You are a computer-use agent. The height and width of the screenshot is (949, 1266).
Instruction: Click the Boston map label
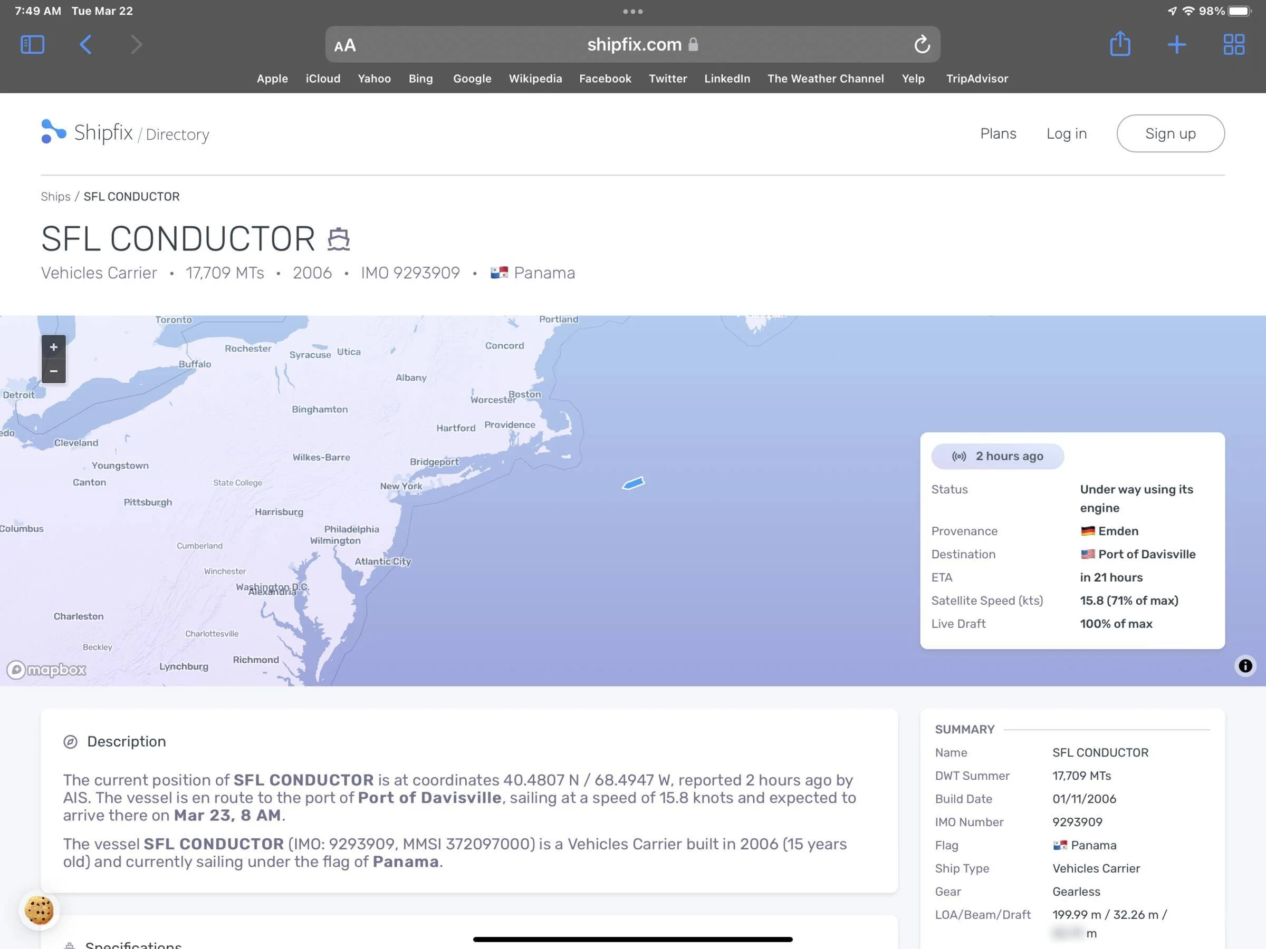[525, 394]
